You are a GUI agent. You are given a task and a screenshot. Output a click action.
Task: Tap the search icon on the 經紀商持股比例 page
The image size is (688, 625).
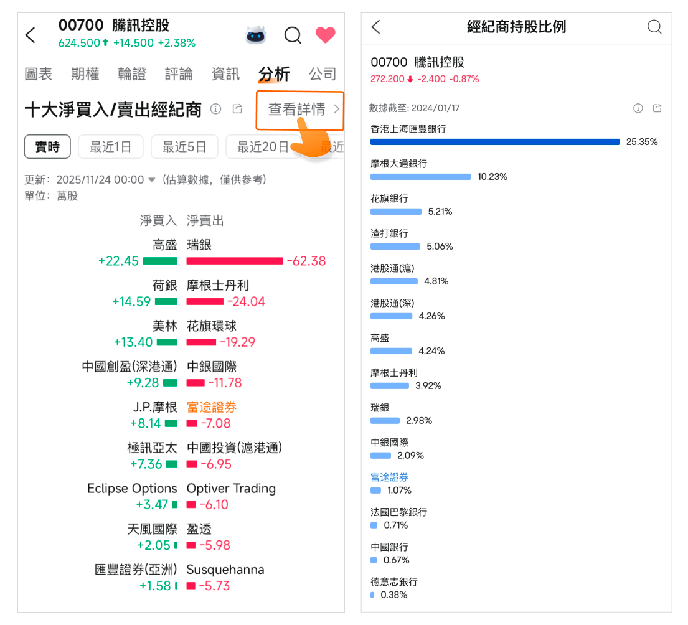tap(654, 27)
